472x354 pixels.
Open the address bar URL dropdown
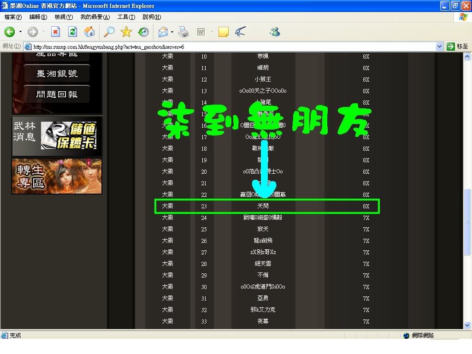coord(439,47)
